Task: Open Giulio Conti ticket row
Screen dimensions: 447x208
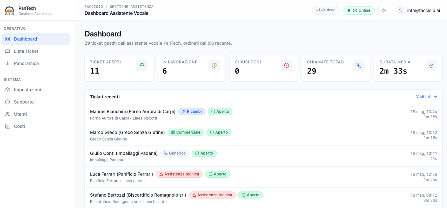Action: pyautogui.click(x=263, y=156)
